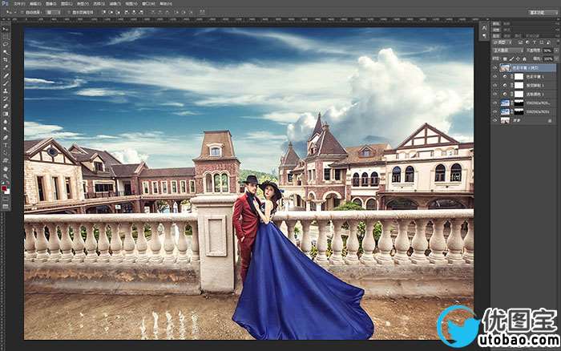Filter layers by type layers

535,42
